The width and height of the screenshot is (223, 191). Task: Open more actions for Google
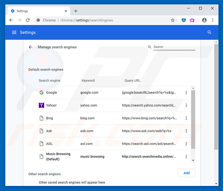click(x=186, y=93)
